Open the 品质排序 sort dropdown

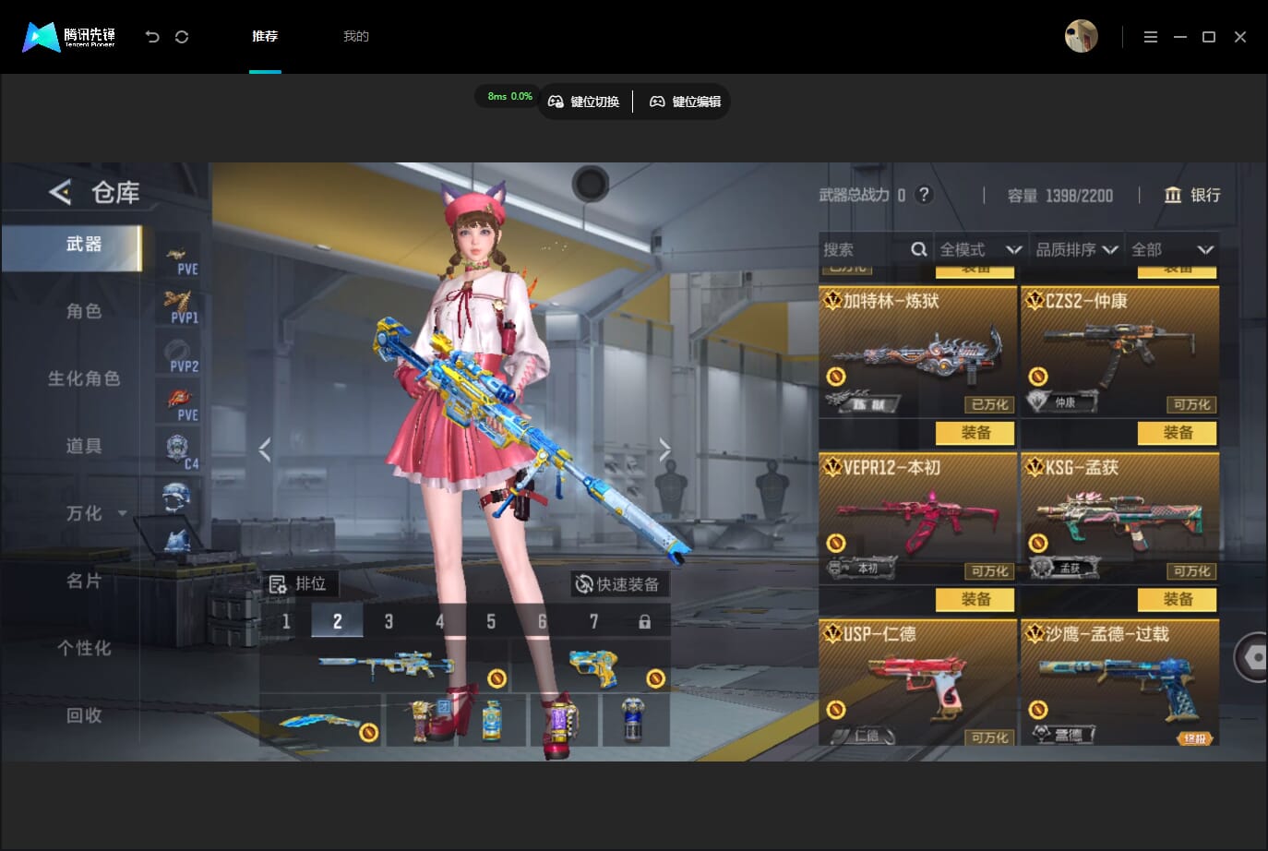pyautogui.click(x=1077, y=249)
